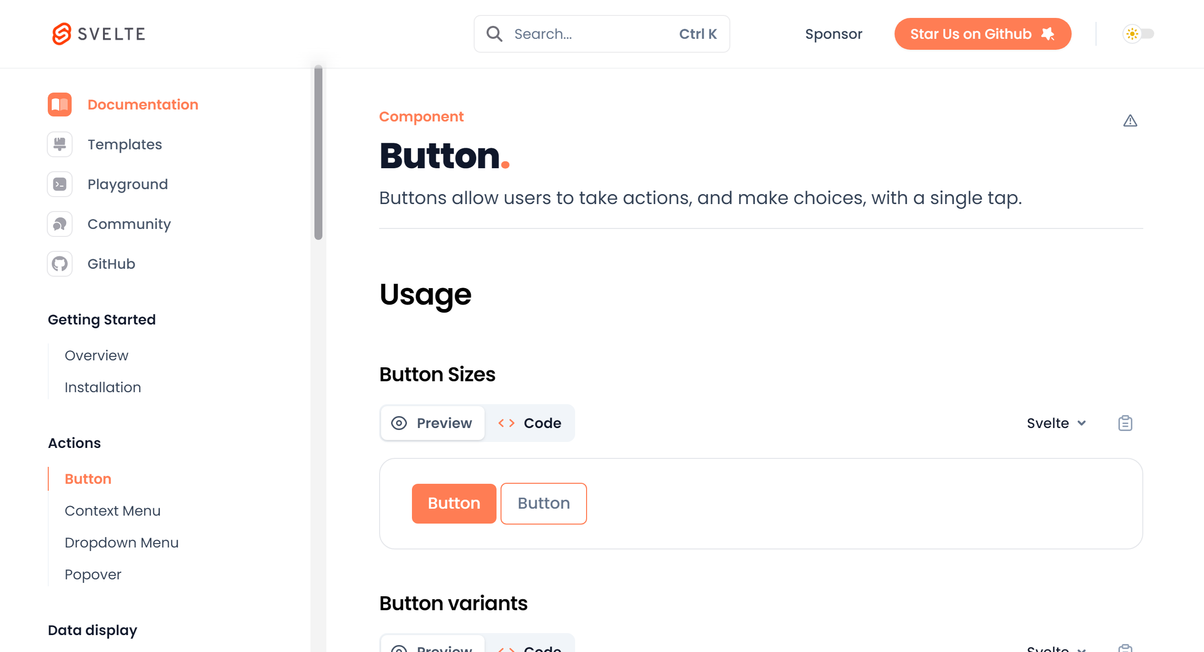Click the filled orange Button sample

pos(454,503)
